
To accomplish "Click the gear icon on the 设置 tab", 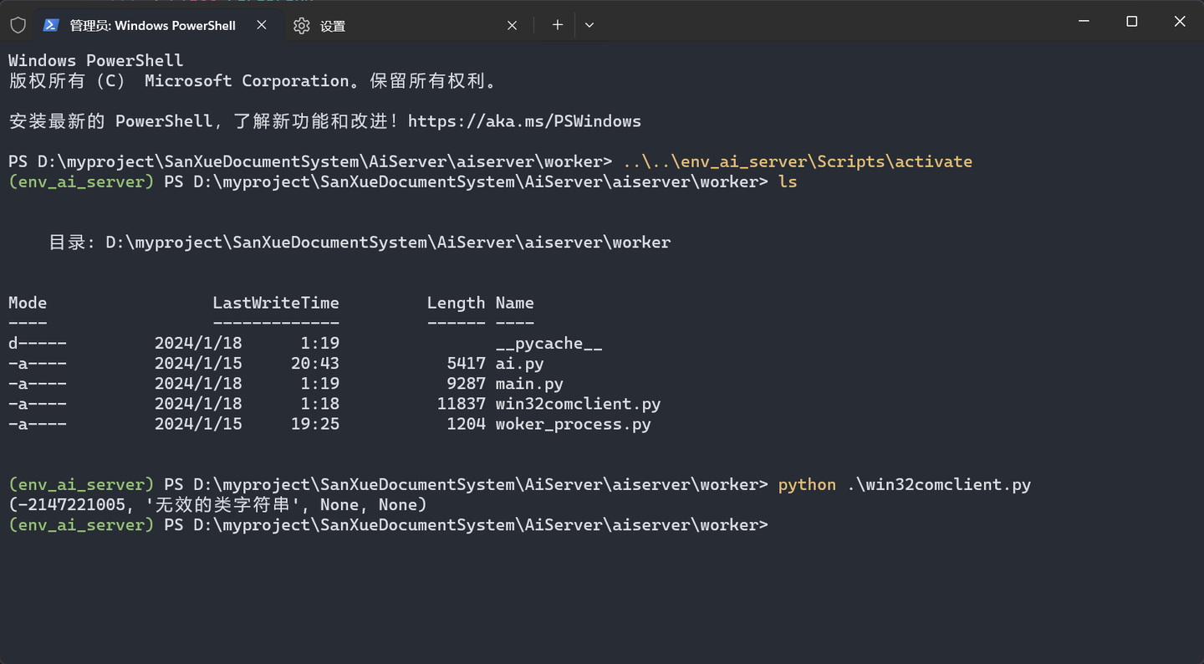I will (x=301, y=26).
